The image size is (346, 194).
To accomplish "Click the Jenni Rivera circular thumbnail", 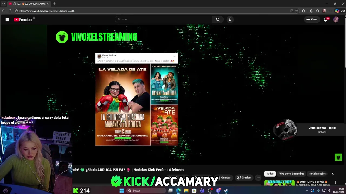I will (x=287, y=130).
